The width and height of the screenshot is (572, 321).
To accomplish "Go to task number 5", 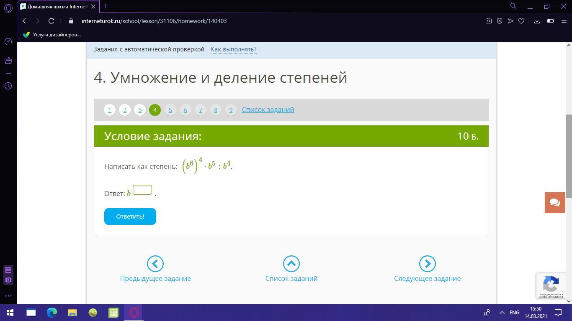I will click(170, 110).
